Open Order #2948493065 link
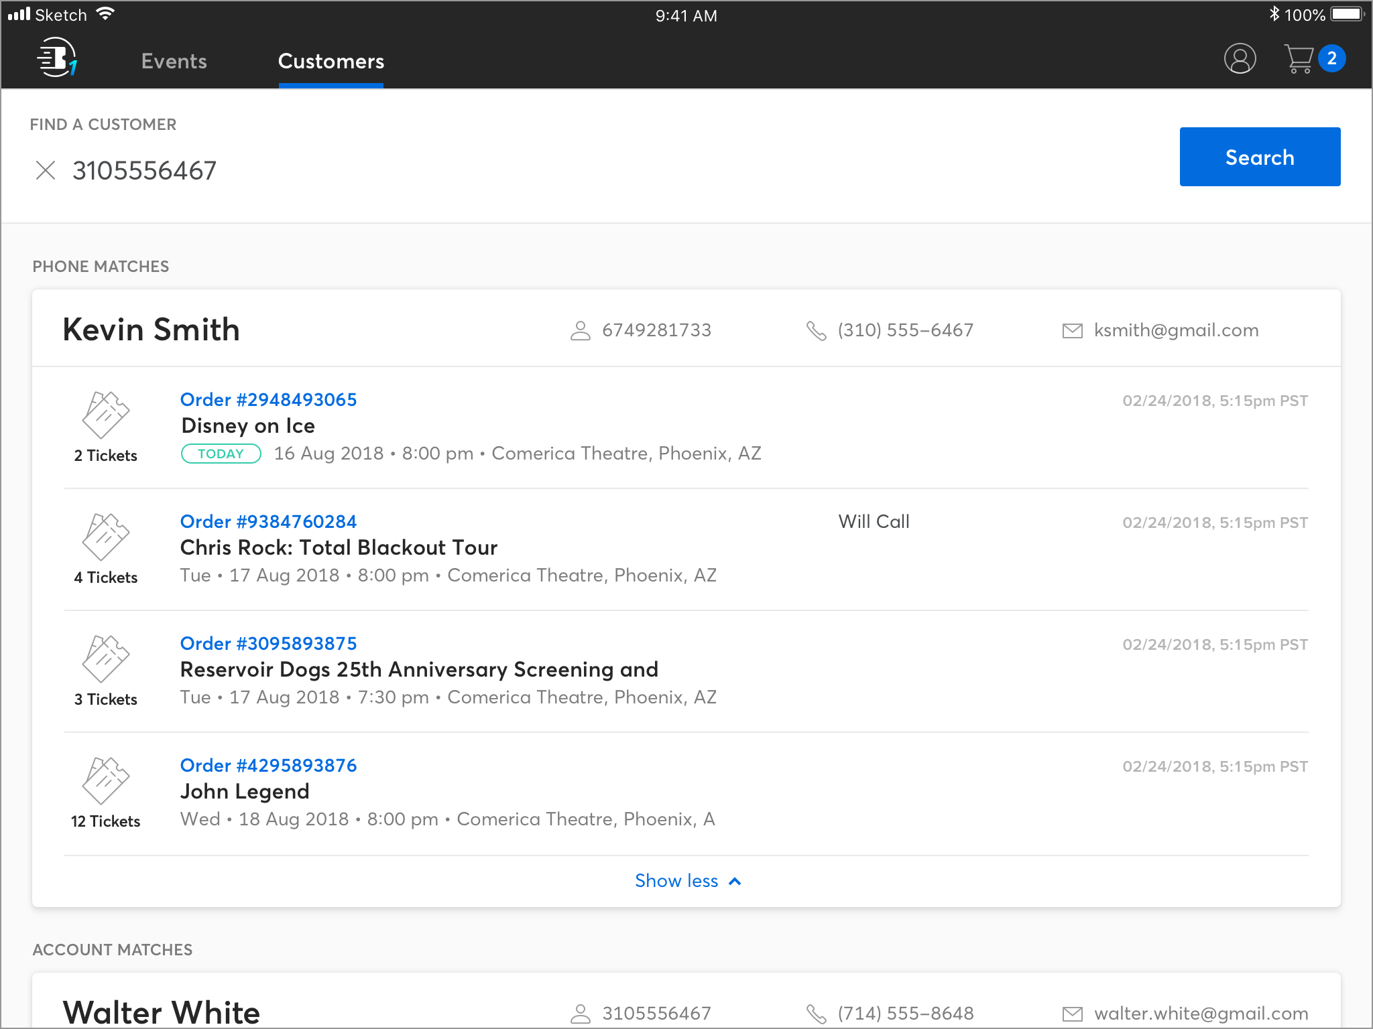 point(268,399)
